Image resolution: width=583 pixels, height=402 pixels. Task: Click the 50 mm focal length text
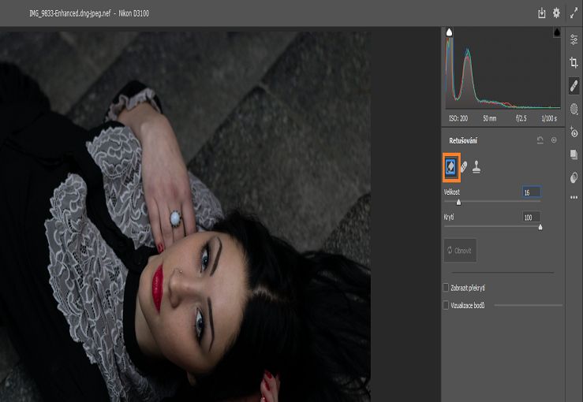pos(490,118)
